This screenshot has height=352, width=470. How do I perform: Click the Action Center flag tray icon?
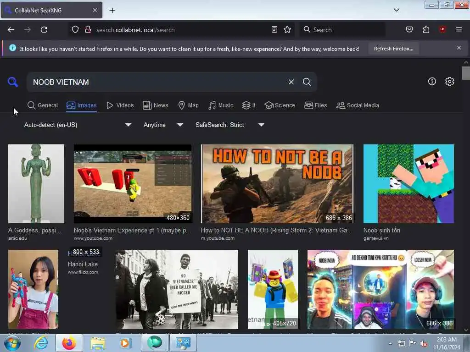413,343
